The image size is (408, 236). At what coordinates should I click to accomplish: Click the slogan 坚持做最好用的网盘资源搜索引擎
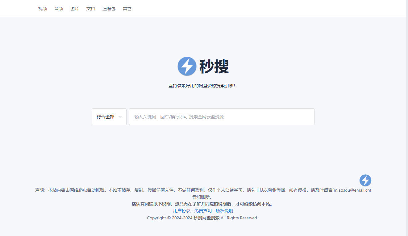[202, 86]
